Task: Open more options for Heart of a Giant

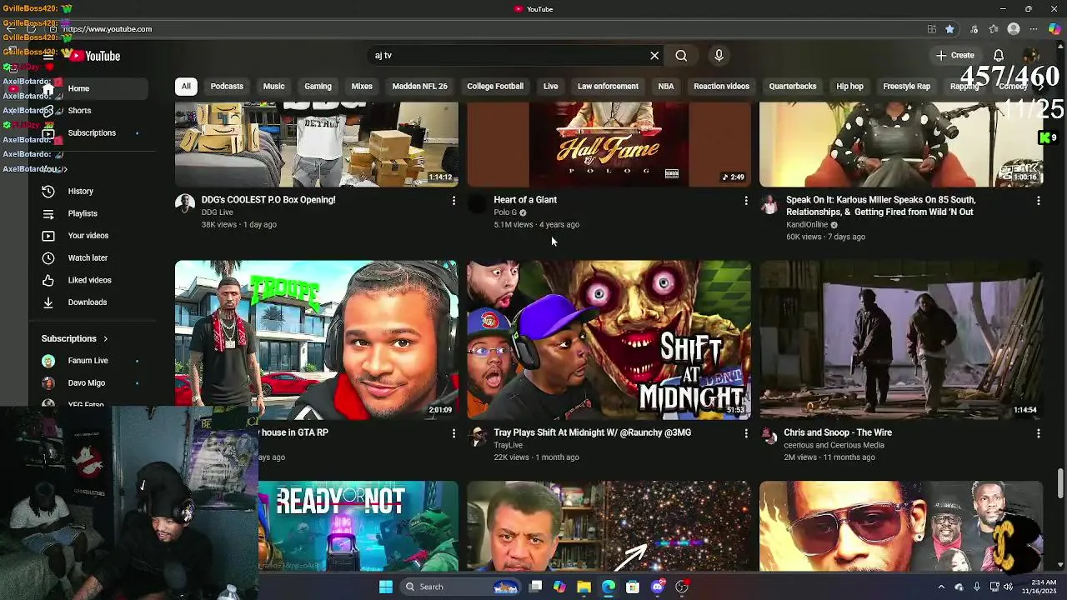Action: pos(746,201)
